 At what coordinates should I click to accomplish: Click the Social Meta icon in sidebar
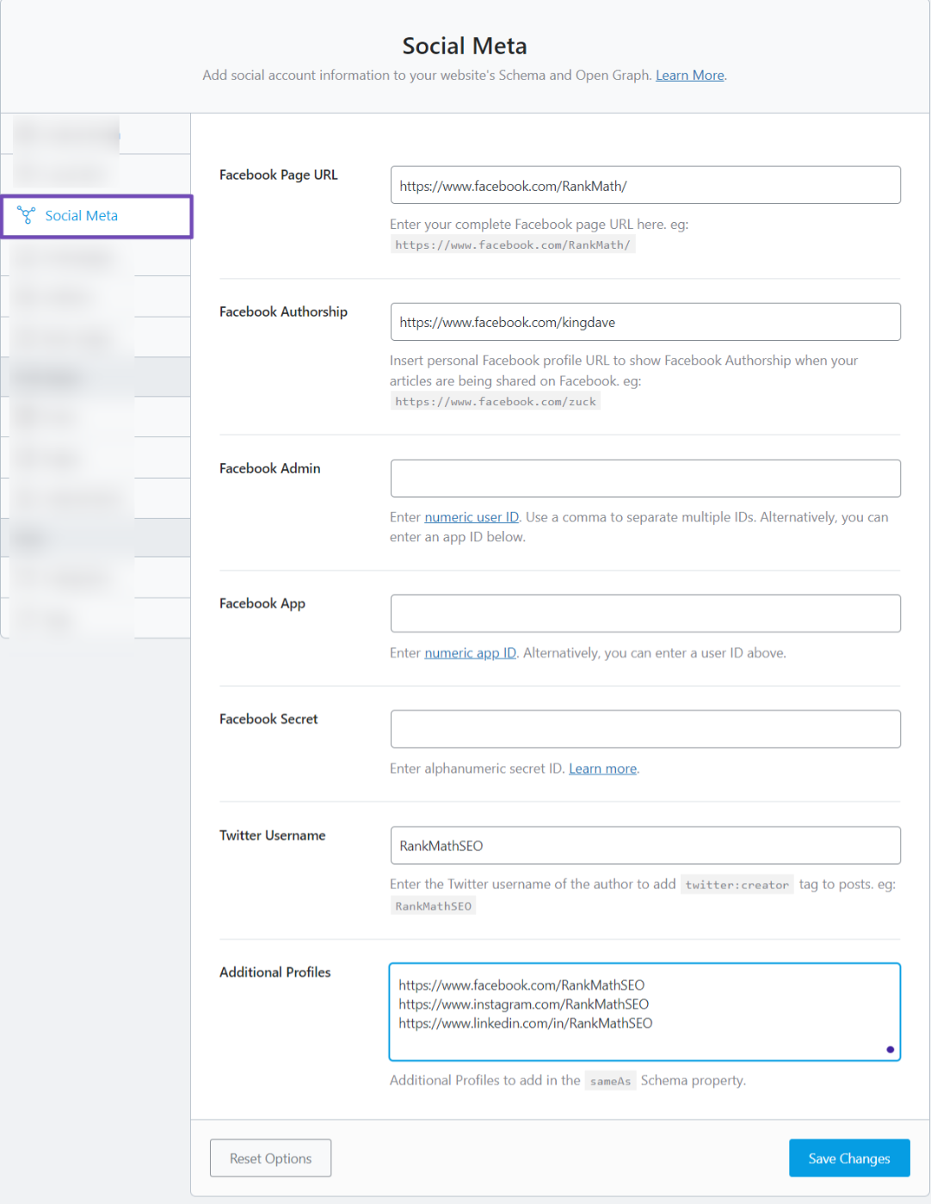(x=27, y=215)
